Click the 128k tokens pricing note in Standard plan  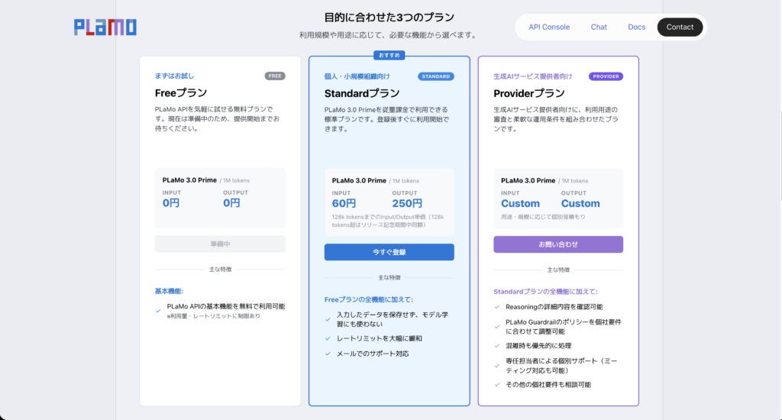pyautogui.click(x=388, y=221)
